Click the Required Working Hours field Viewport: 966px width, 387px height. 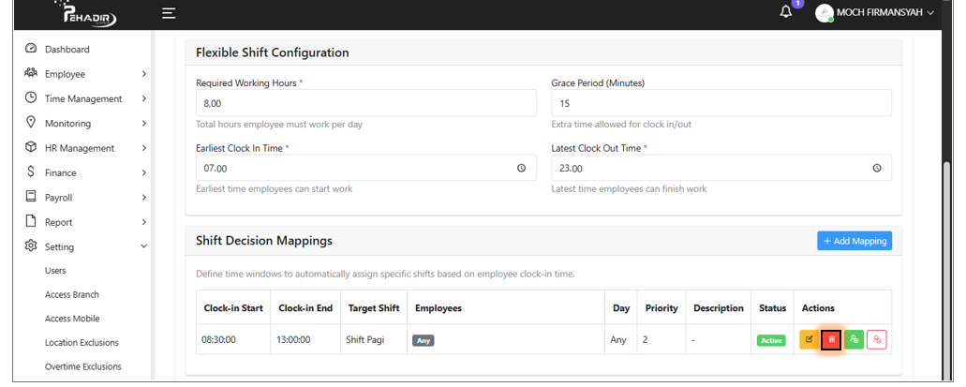pos(365,103)
